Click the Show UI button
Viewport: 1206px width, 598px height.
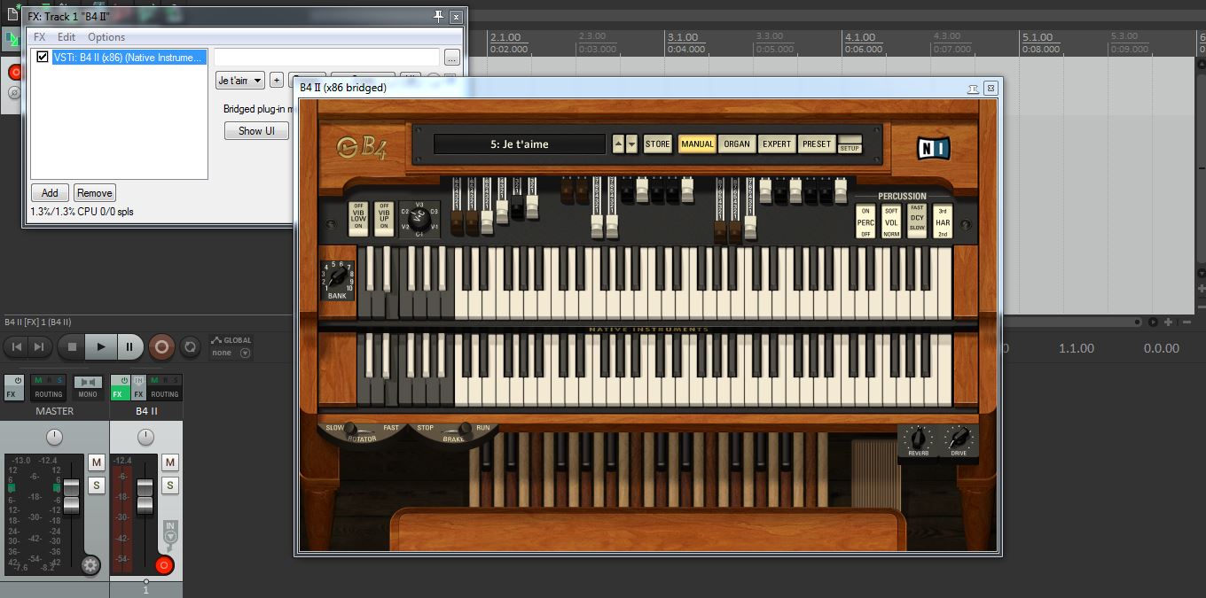(256, 130)
